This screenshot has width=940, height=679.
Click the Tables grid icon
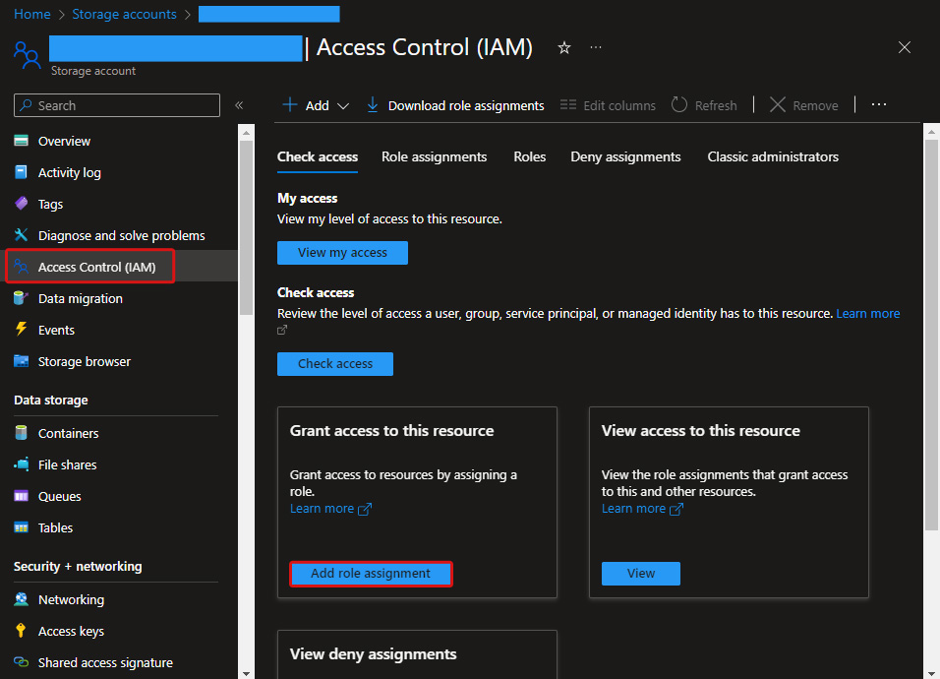tap(21, 527)
